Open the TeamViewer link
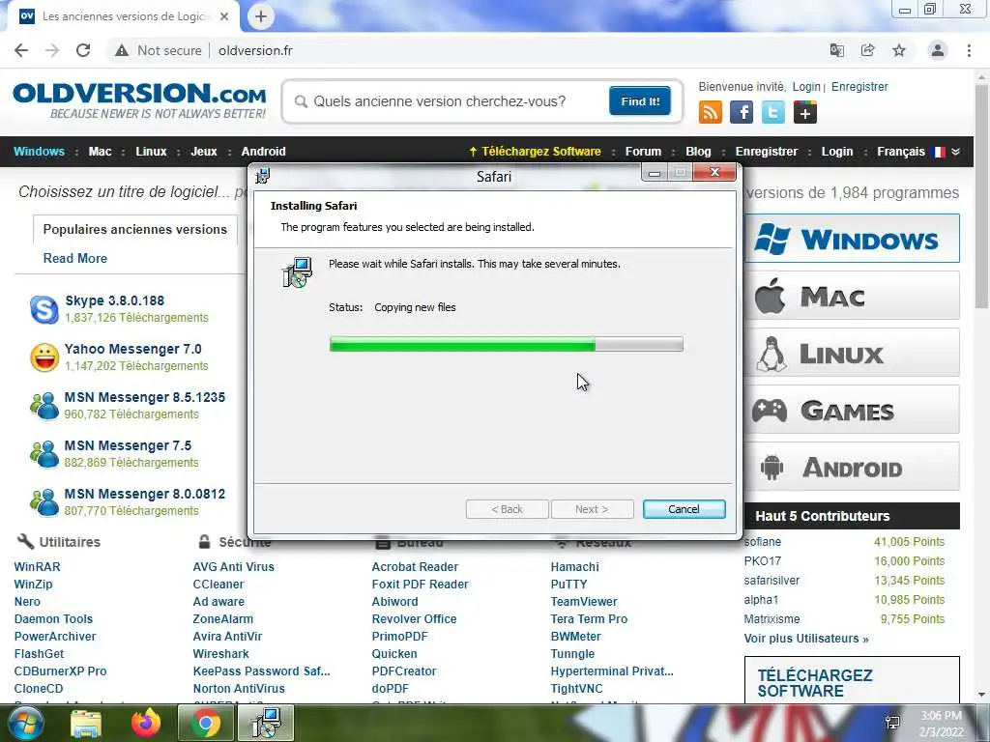 (x=584, y=601)
